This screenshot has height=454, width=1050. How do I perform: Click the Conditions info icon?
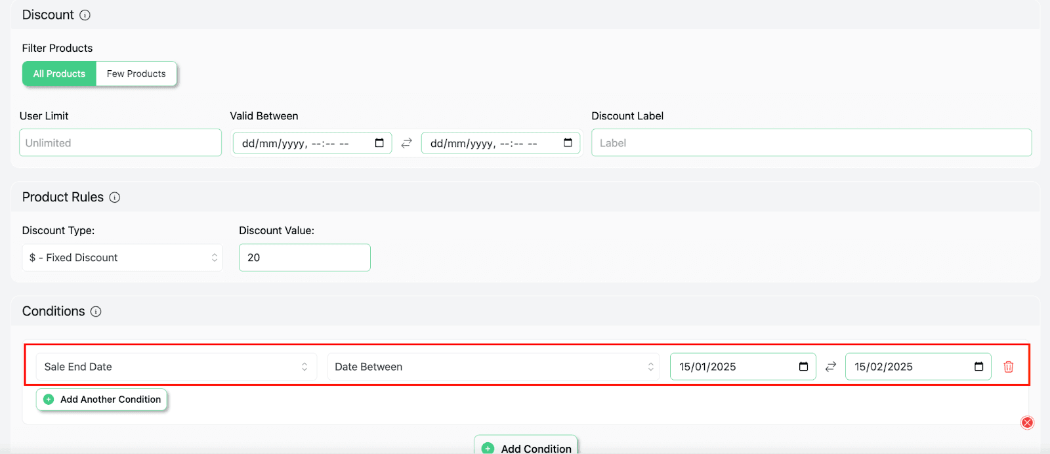[96, 312]
